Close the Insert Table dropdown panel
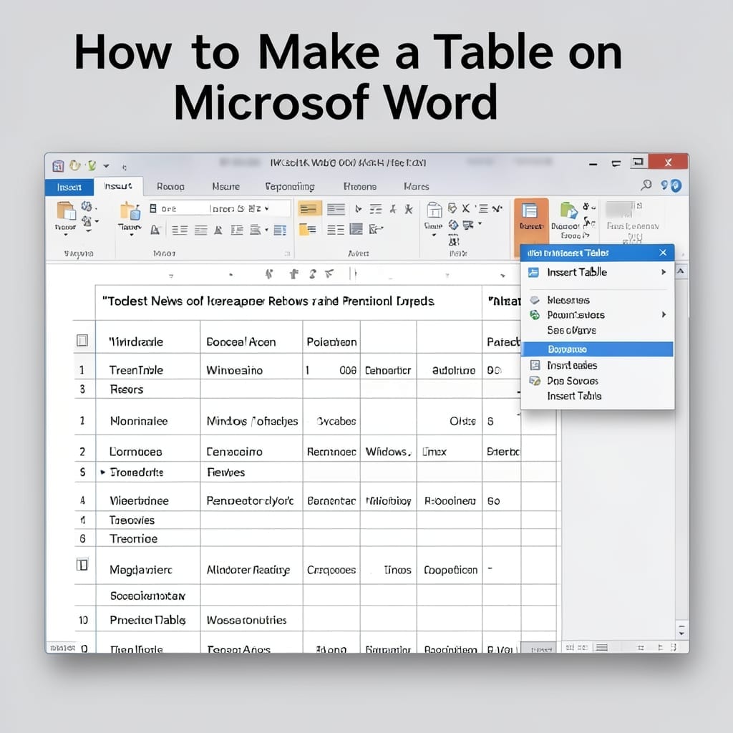 pos(663,253)
